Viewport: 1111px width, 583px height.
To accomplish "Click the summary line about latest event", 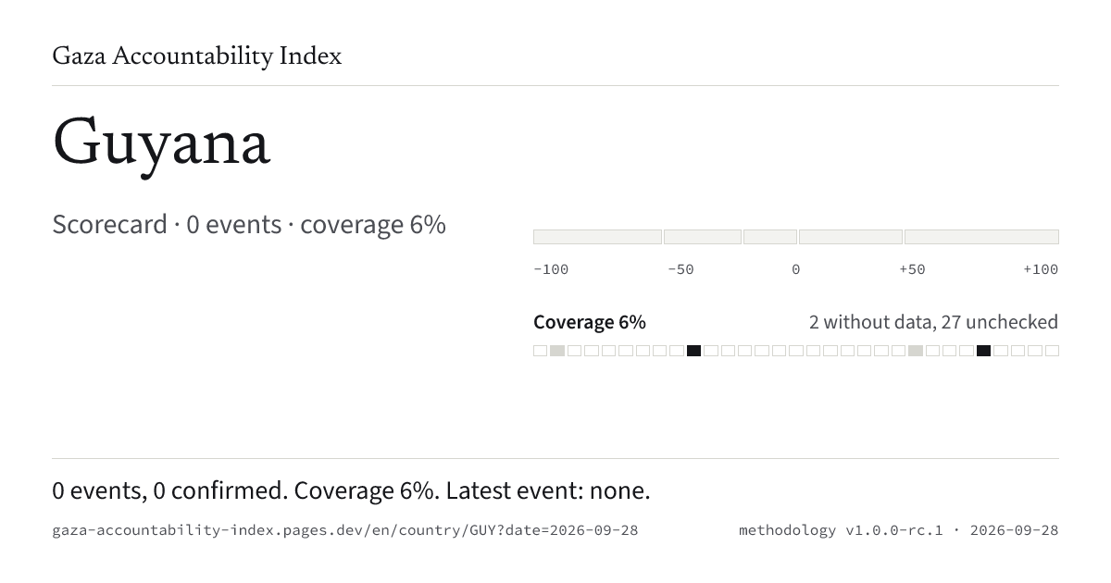I will (x=351, y=490).
